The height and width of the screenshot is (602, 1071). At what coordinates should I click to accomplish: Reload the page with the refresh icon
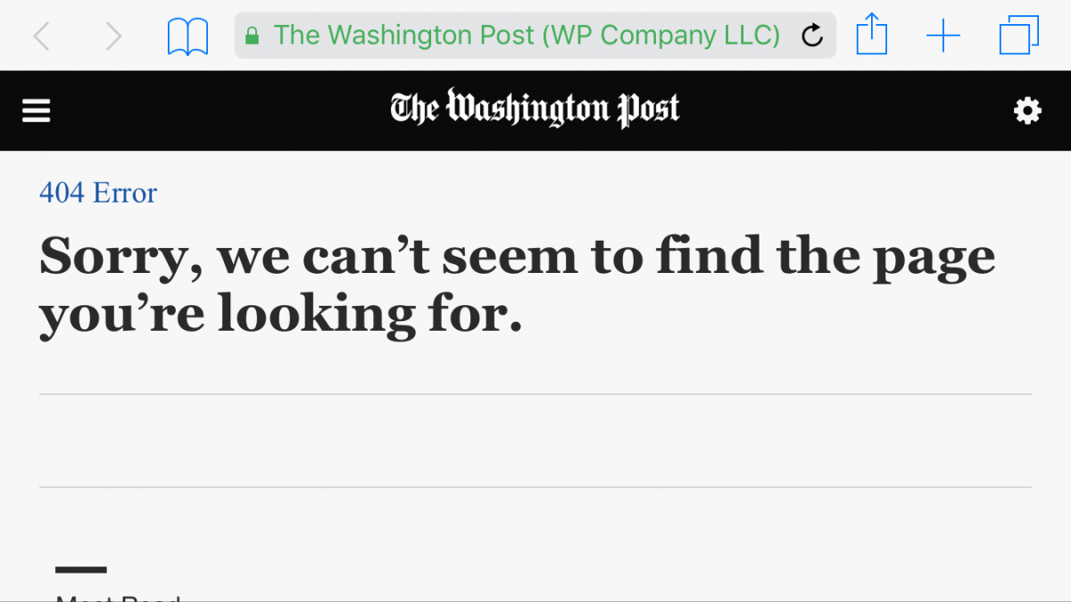[x=812, y=36]
